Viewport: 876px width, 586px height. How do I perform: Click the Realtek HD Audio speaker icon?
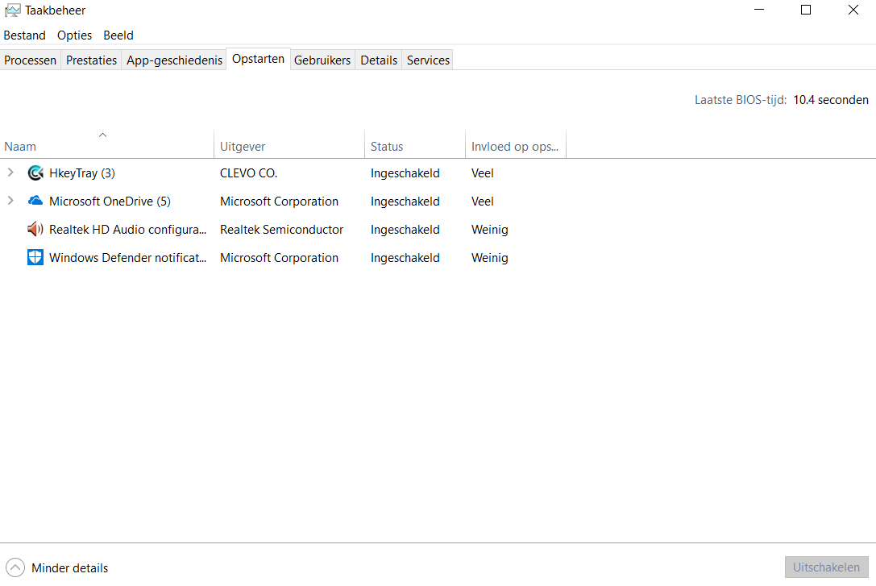pyautogui.click(x=35, y=230)
